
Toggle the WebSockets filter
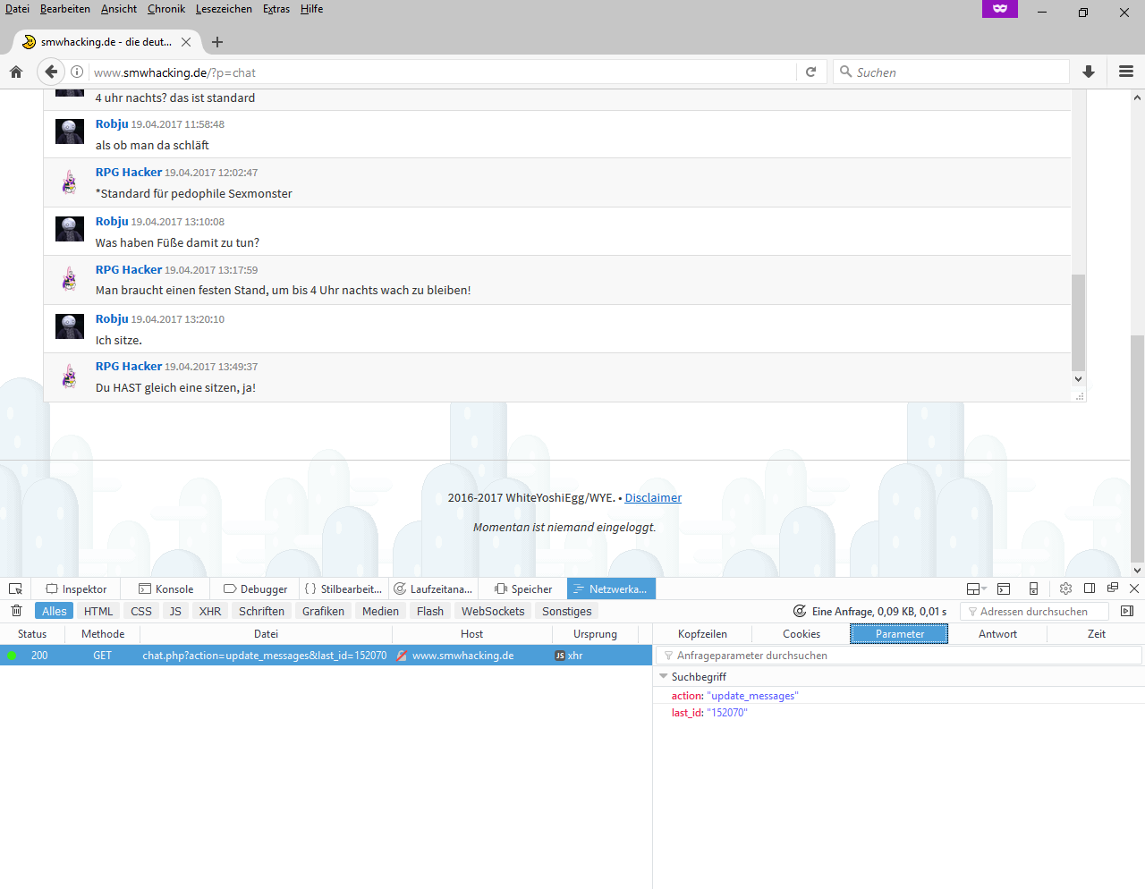pyautogui.click(x=493, y=612)
